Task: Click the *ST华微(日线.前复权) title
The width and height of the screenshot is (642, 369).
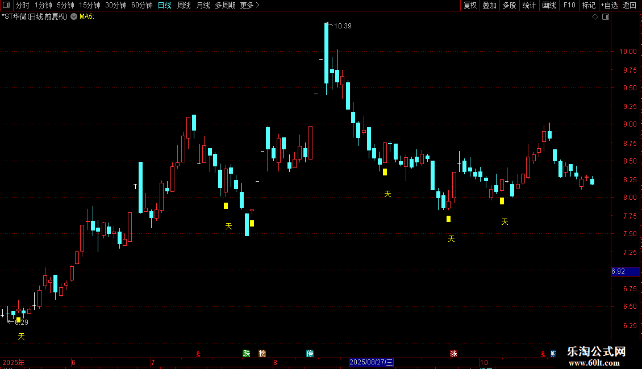Action: coord(35,17)
